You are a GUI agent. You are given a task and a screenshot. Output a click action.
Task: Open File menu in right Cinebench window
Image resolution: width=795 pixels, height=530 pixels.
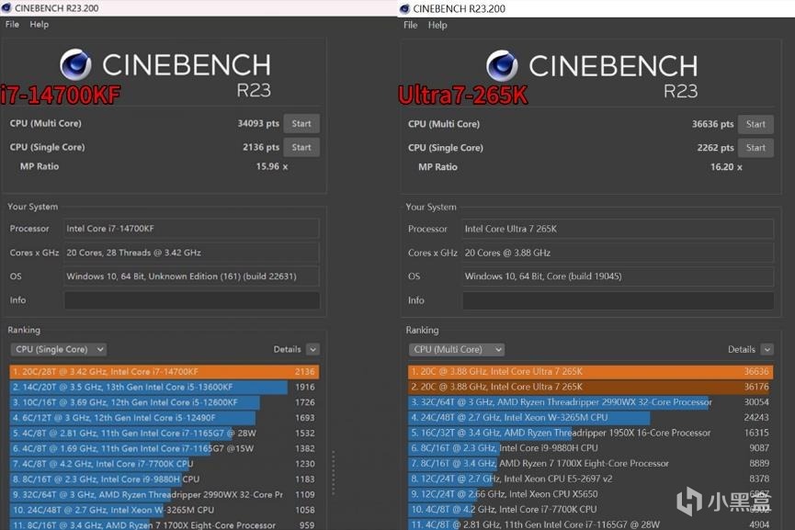(410, 25)
